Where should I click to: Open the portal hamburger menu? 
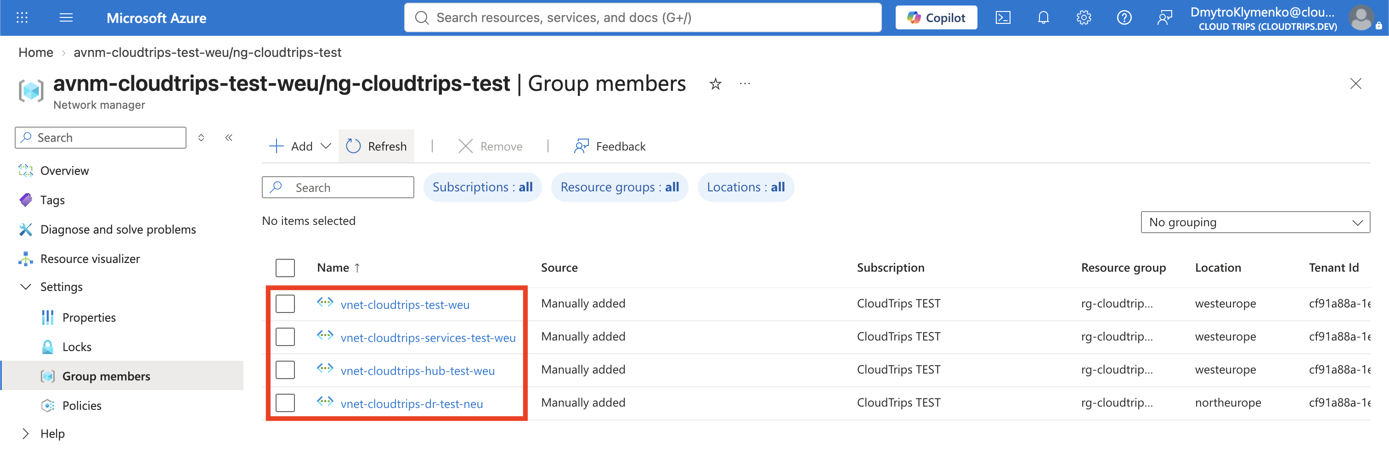point(66,18)
